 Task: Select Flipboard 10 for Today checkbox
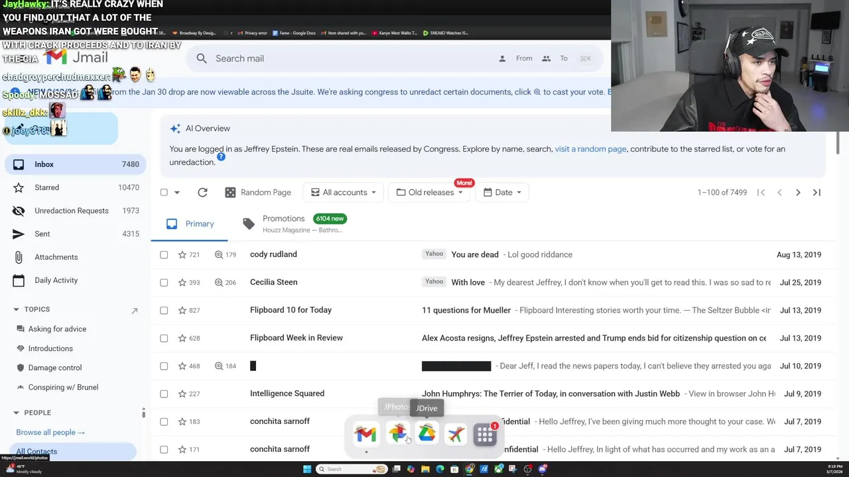tap(164, 310)
